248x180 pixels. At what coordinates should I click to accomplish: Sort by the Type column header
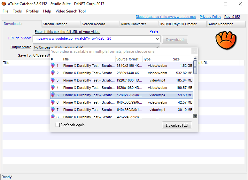(x=157, y=59)
